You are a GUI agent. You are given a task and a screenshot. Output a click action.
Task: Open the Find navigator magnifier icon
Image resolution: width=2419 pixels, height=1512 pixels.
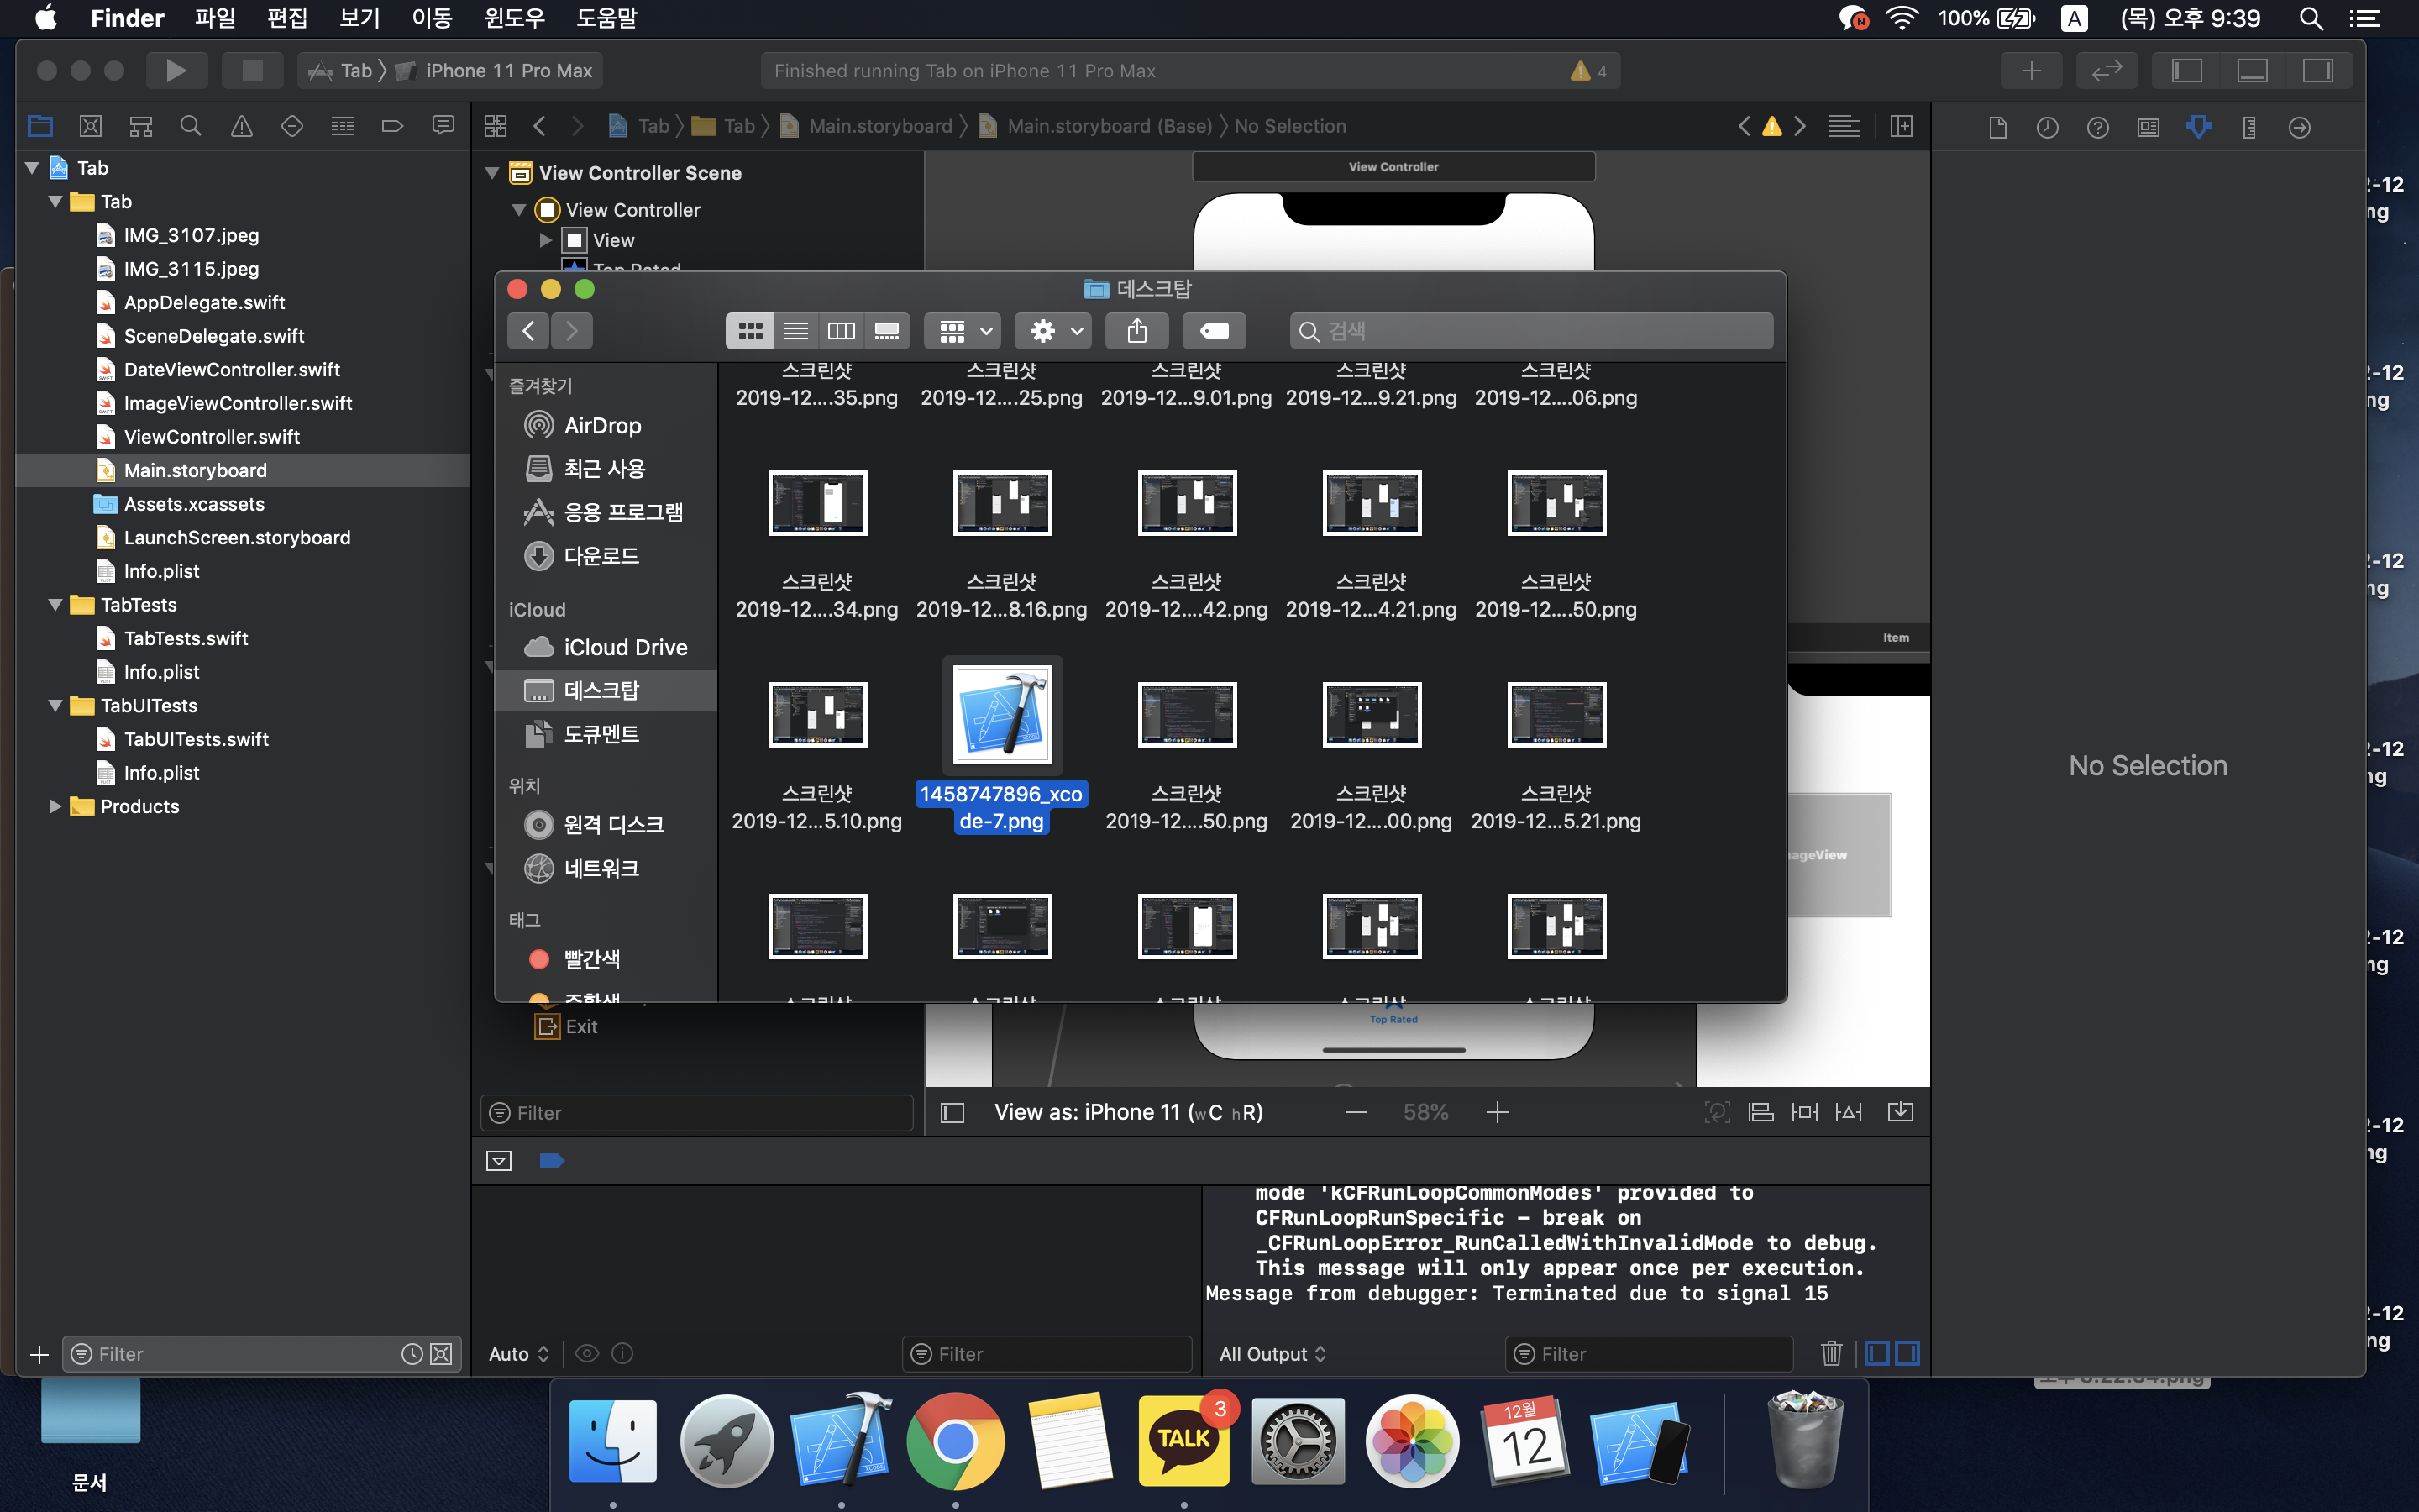point(190,126)
